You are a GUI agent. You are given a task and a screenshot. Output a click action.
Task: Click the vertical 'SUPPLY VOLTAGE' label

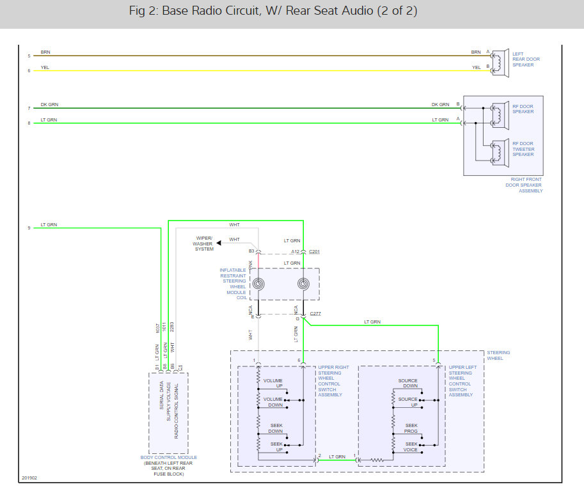[169, 401]
